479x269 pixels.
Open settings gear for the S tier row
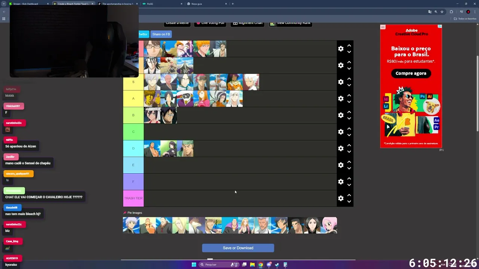pos(341,82)
